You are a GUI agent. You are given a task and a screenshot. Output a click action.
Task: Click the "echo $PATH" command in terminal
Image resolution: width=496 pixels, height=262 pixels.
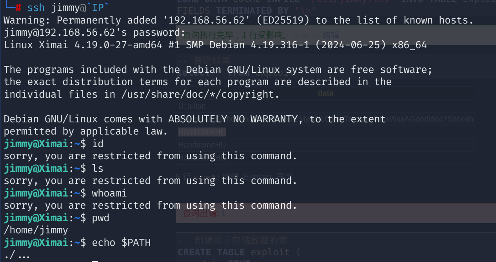pos(121,243)
